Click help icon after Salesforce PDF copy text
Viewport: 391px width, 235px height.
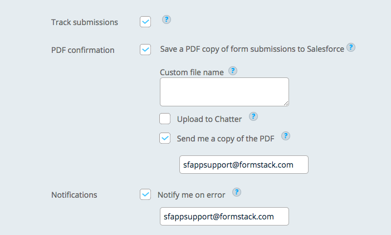351,47
